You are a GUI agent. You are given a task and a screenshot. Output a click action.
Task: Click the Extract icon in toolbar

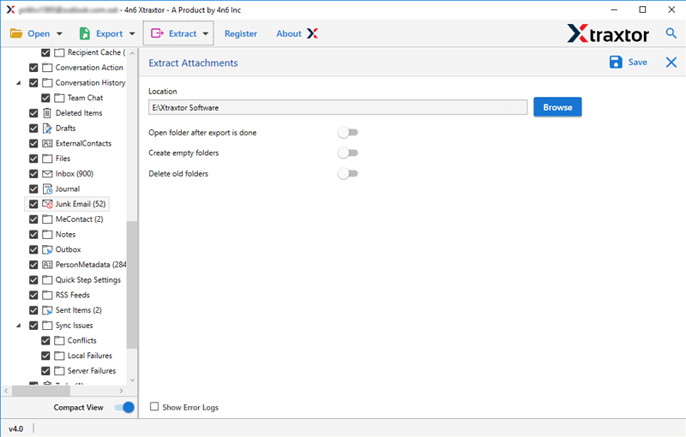click(x=157, y=33)
